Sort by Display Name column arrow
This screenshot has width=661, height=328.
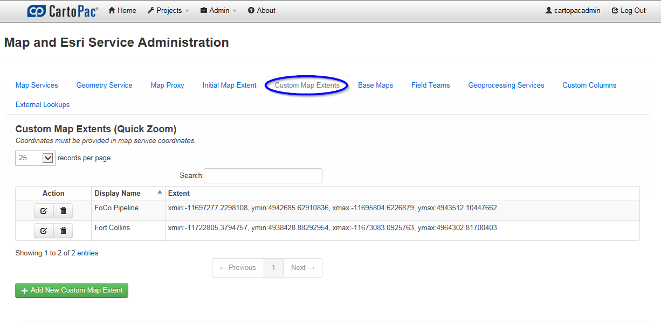(160, 192)
